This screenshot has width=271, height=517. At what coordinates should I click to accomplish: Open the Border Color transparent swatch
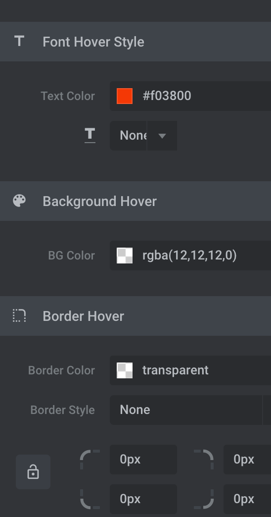(x=125, y=370)
